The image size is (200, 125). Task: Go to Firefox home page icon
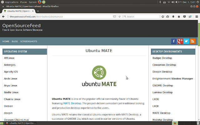[179, 17]
